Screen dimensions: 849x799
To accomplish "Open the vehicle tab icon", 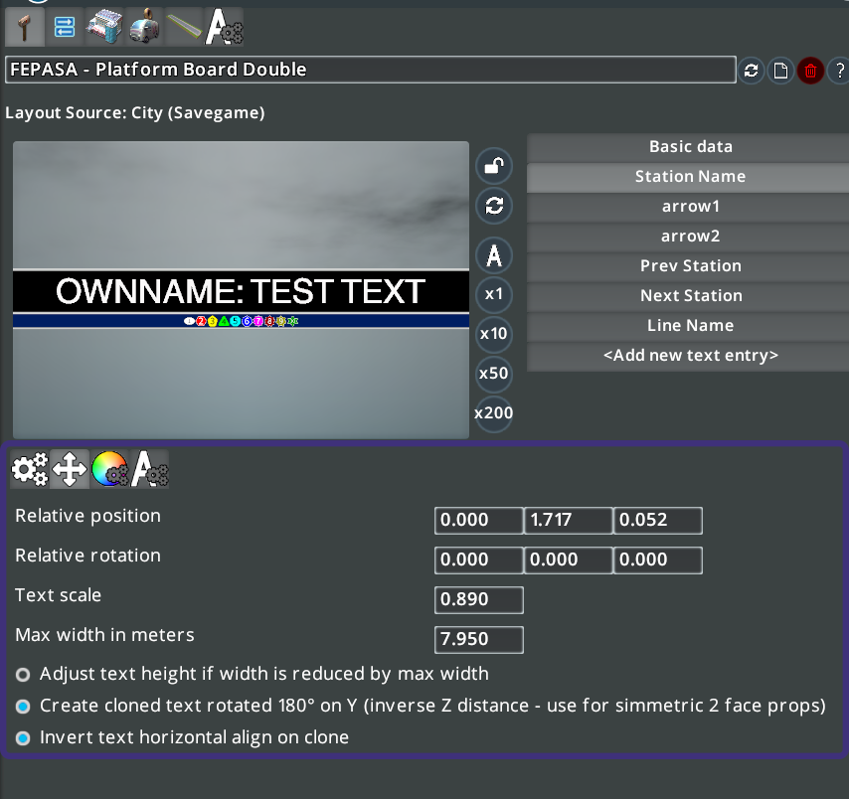I will click(144, 27).
